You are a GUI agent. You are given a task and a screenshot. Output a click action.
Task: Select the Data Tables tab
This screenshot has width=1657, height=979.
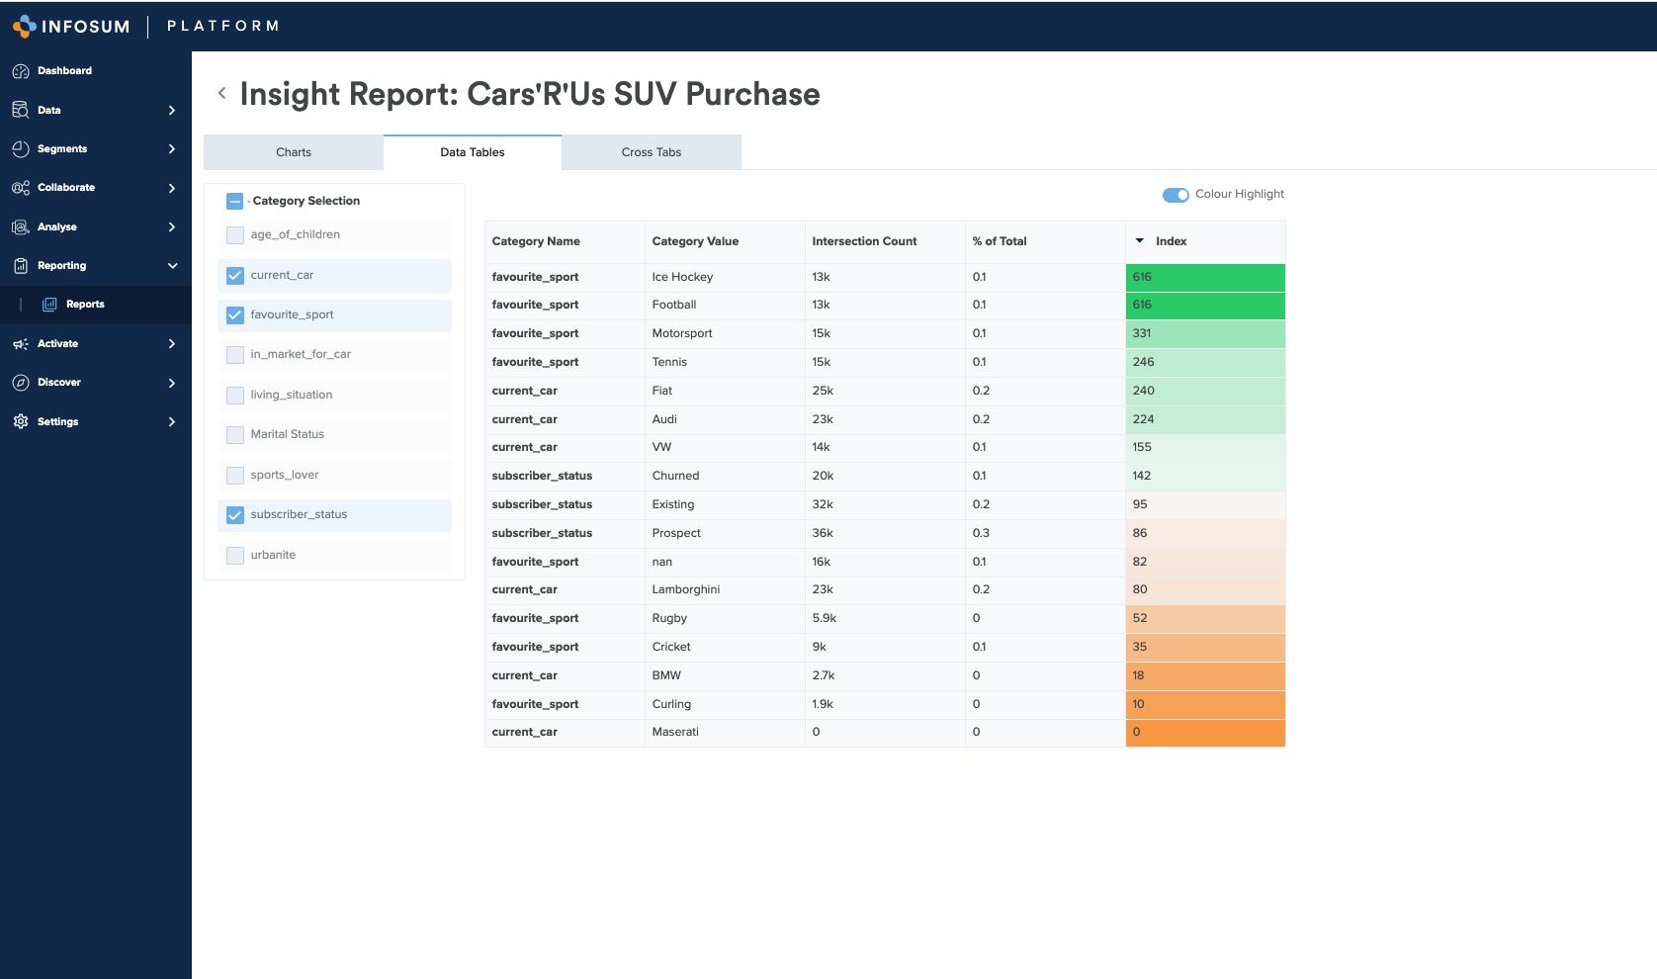coord(473,152)
